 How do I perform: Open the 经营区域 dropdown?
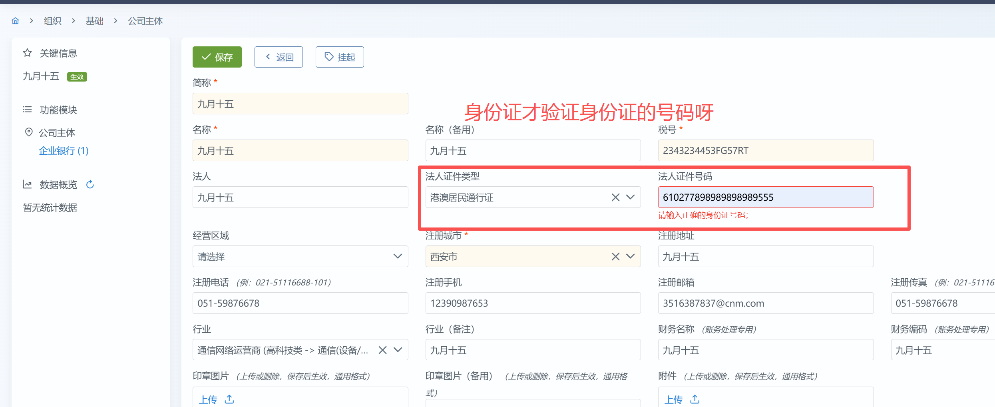[397, 256]
